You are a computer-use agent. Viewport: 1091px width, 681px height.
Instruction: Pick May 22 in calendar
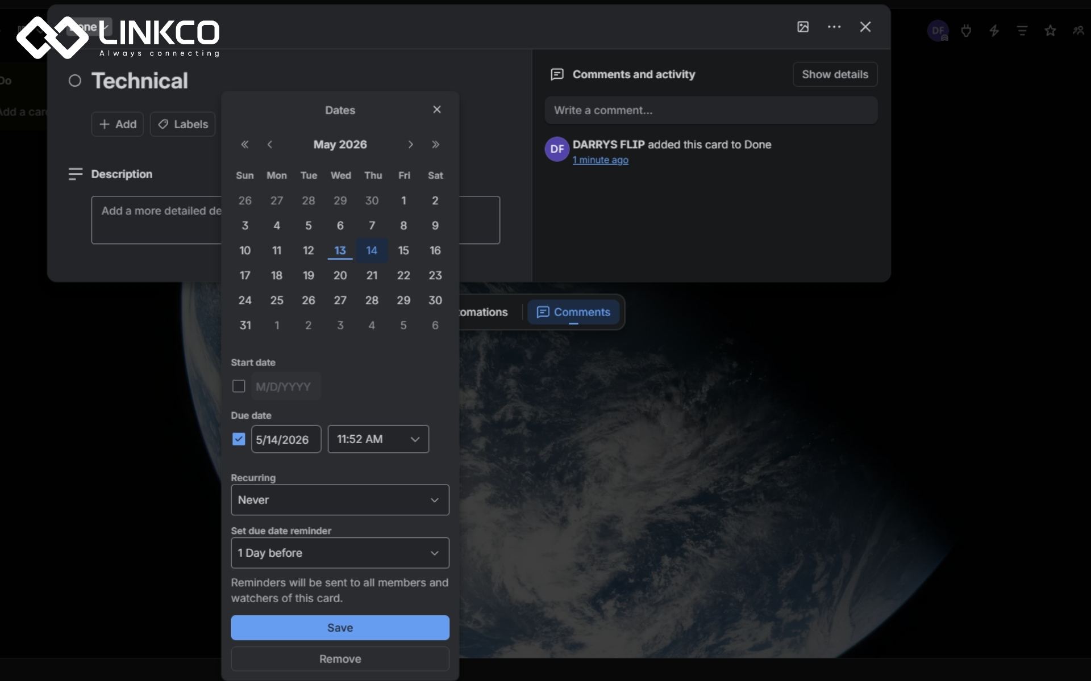point(403,275)
